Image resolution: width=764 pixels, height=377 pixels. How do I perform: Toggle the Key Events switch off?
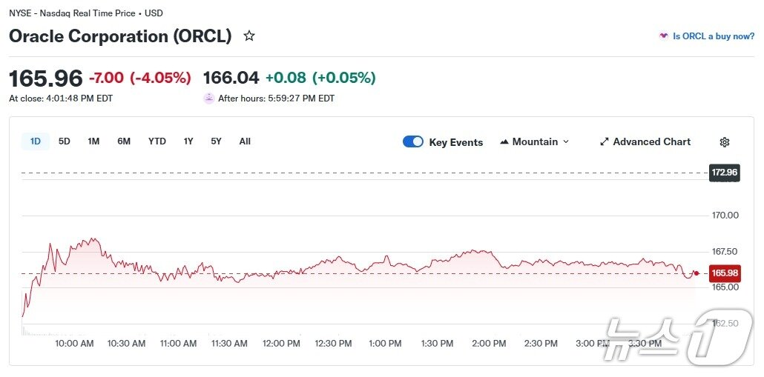coord(413,141)
